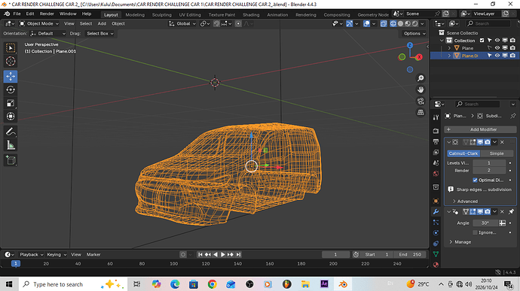Select Simple subdivision type
Screen dimensions: 520x291
[x=497, y=153]
